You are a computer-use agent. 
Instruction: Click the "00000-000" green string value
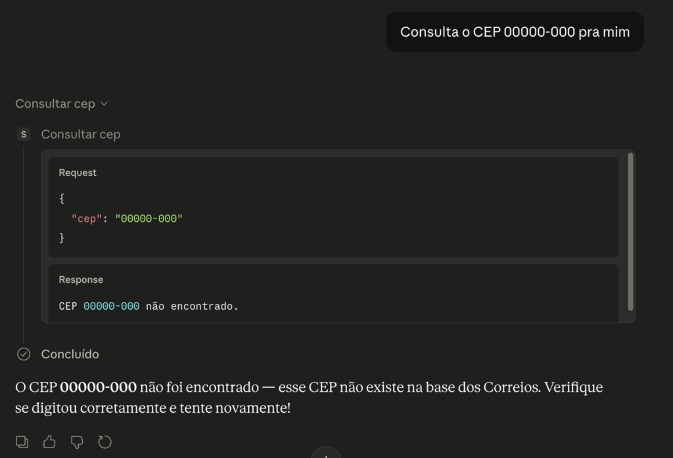(x=149, y=219)
